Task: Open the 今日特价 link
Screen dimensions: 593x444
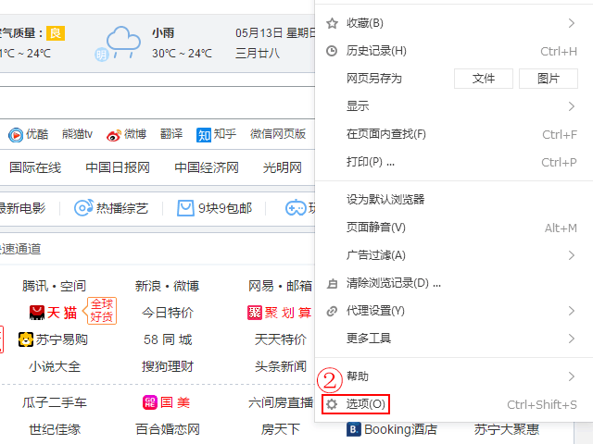Action: [x=168, y=313]
